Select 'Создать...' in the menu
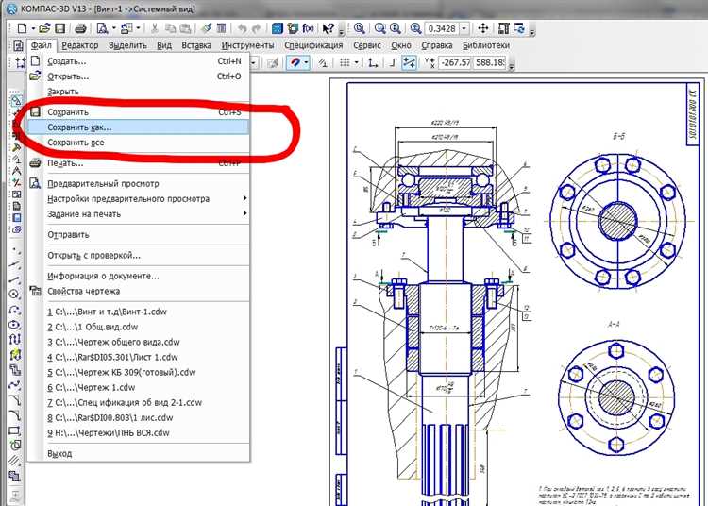This screenshot has width=708, height=506. click(138, 61)
